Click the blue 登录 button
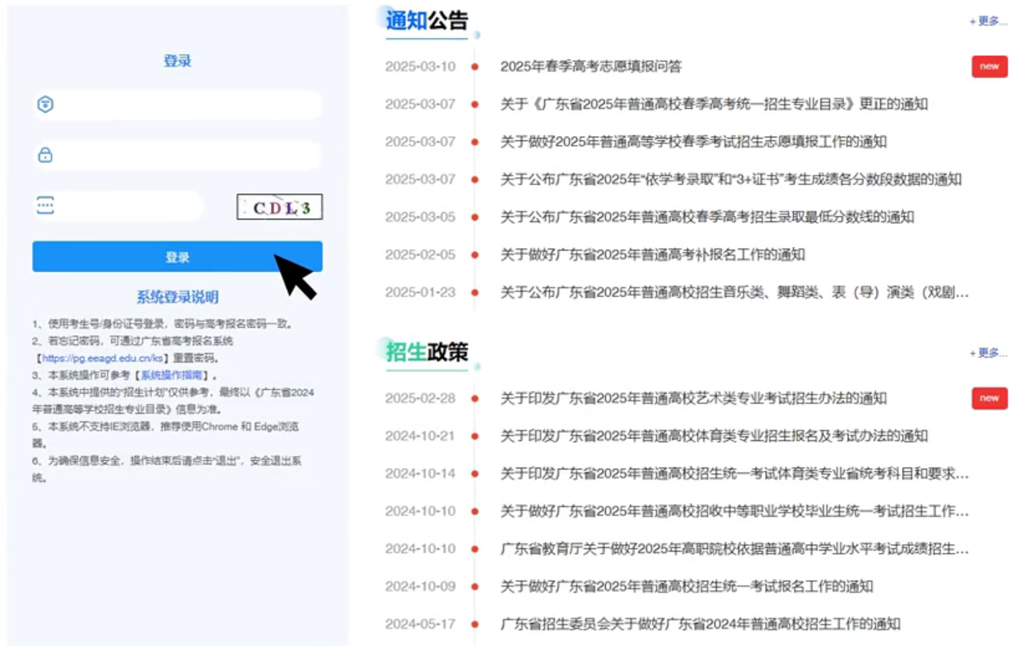 (177, 257)
